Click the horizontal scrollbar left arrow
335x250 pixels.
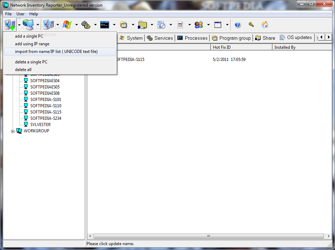[90, 236]
